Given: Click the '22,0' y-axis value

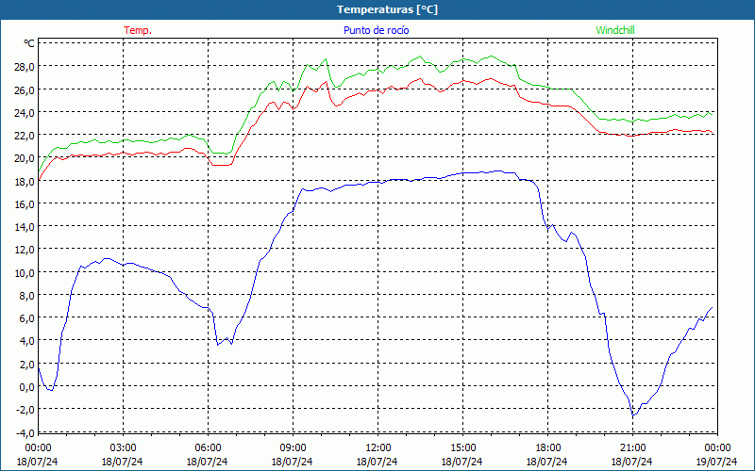Looking at the screenshot, I should (25, 136).
